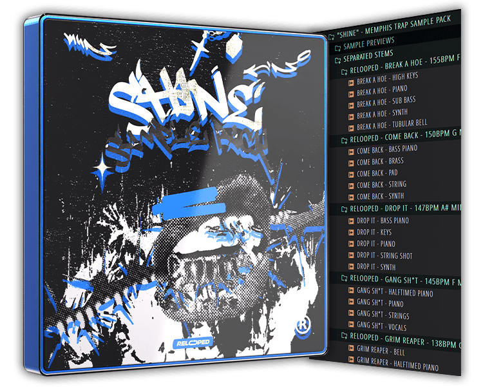Click the registered trademark logo on the cover
Image resolution: width=483 pixels, height=387 pixels.
(x=299, y=326)
